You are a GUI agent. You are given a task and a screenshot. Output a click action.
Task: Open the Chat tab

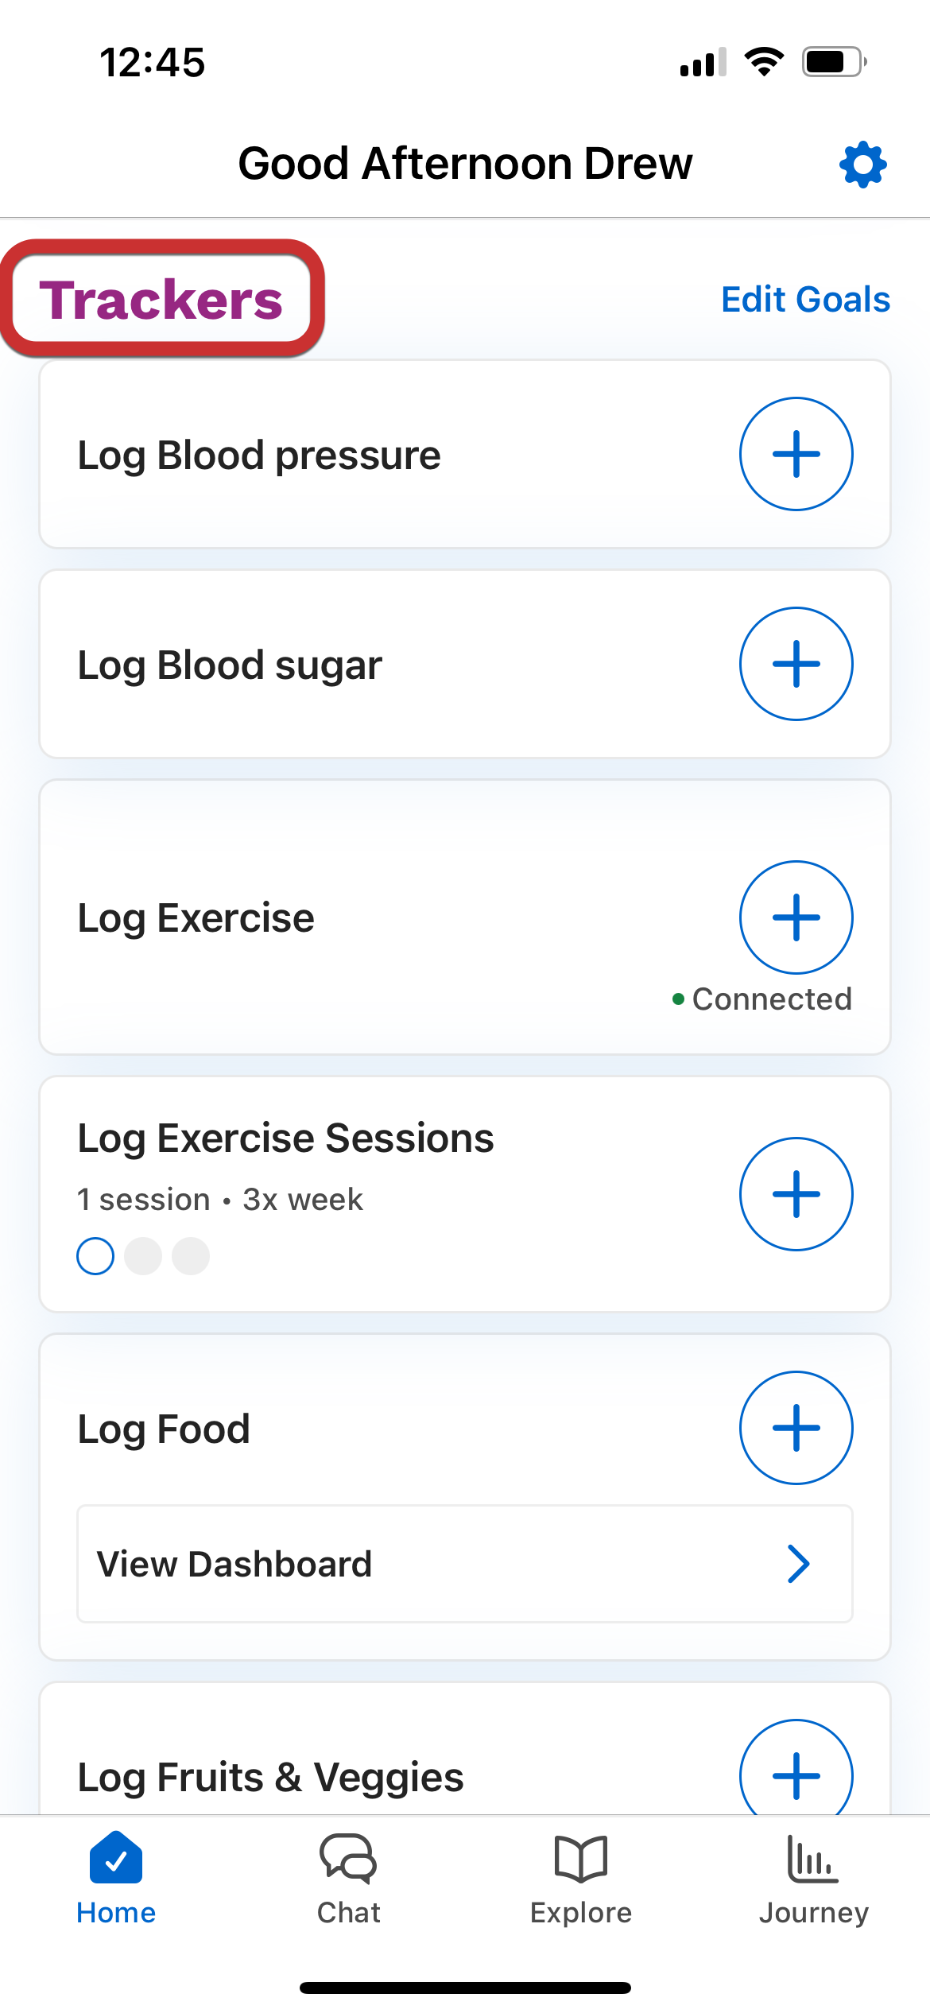click(x=348, y=1879)
